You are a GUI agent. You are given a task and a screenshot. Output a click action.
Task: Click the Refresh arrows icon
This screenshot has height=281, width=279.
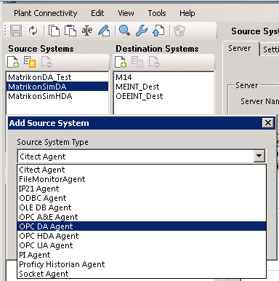coord(33,31)
